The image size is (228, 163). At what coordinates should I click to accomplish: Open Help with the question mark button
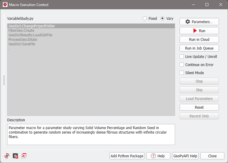pyautogui.click(x=158, y=156)
